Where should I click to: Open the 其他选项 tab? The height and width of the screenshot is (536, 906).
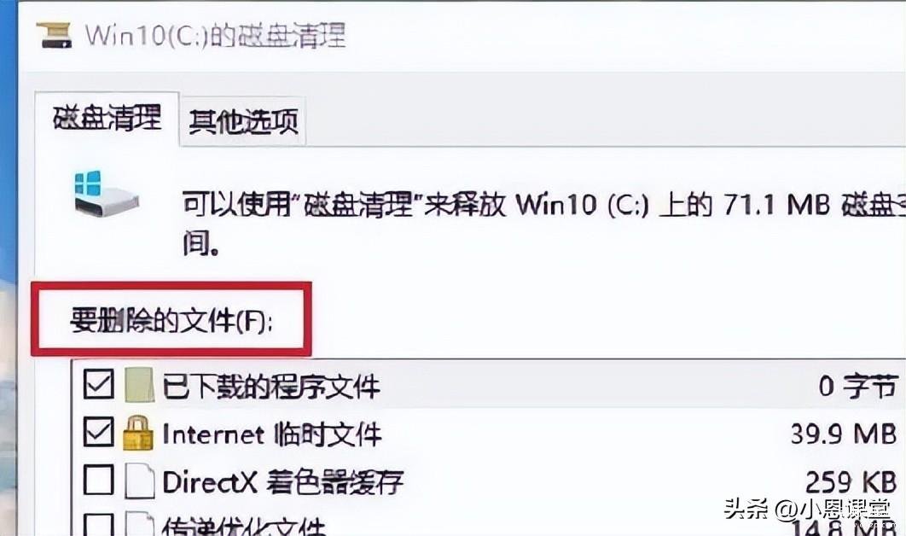[242, 121]
